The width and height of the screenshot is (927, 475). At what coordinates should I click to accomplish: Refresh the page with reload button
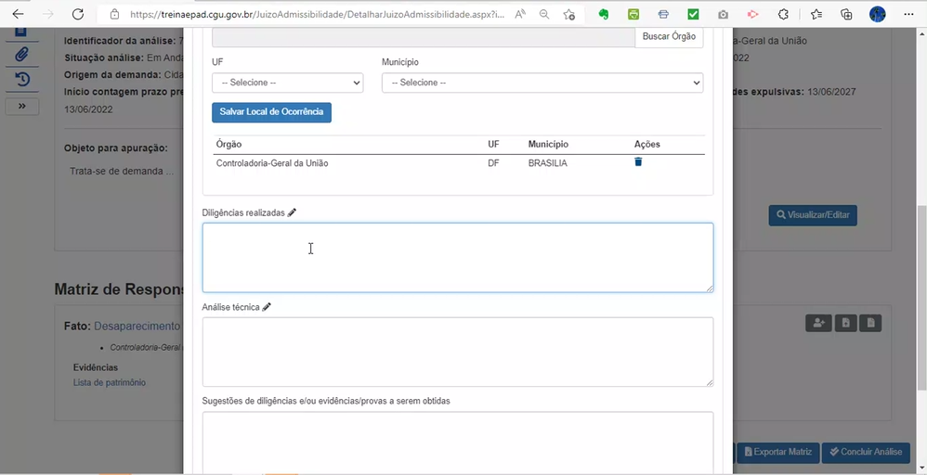tap(78, 15)
